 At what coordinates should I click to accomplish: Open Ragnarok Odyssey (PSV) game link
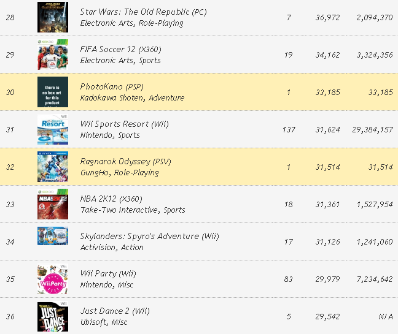click(126, 161)
